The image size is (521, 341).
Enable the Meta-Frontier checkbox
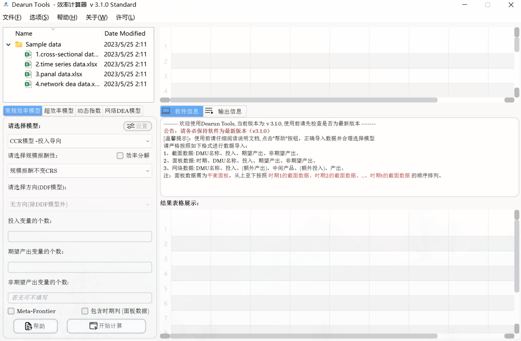[x=11, y=311]
